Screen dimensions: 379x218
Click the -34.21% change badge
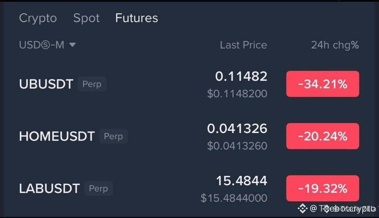(323, 84)
